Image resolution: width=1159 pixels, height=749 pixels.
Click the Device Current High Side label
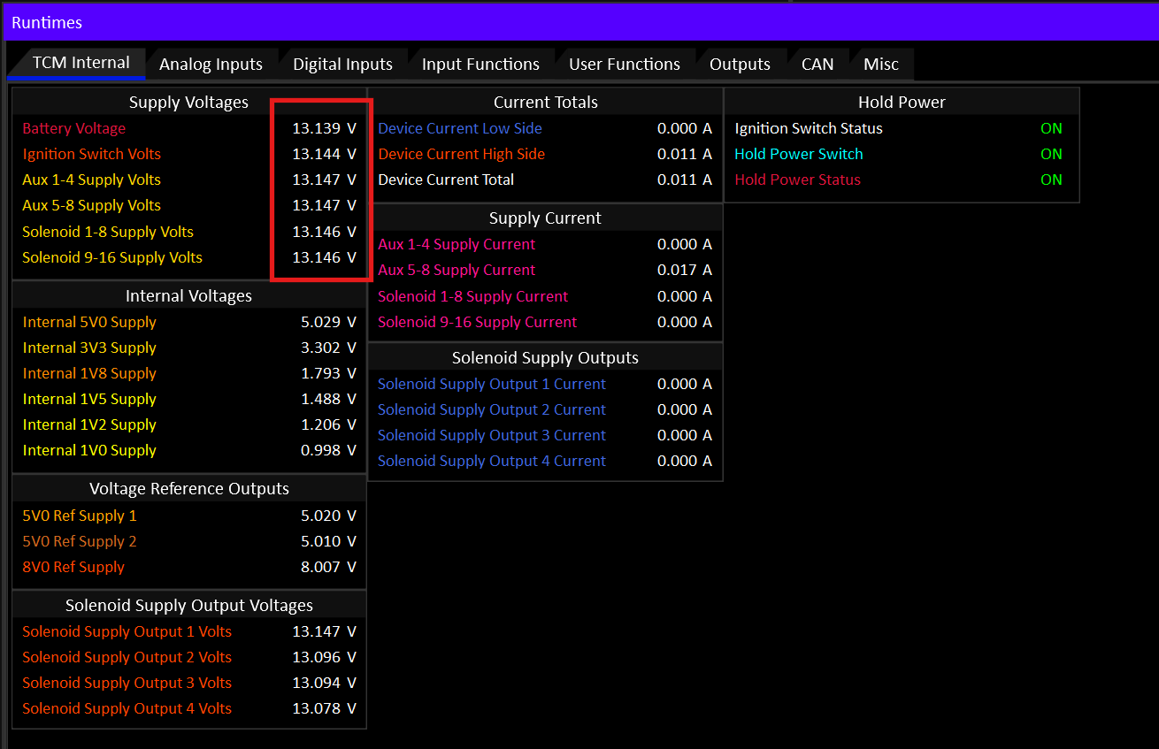(462, 154)
